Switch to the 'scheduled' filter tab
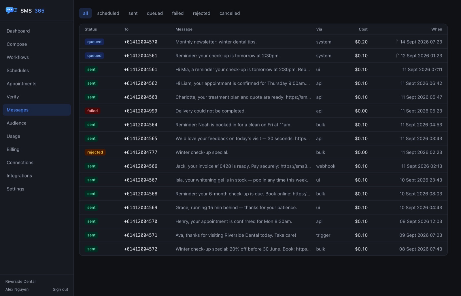Viewport: 461px width, 296px height. tap(108, 13)
